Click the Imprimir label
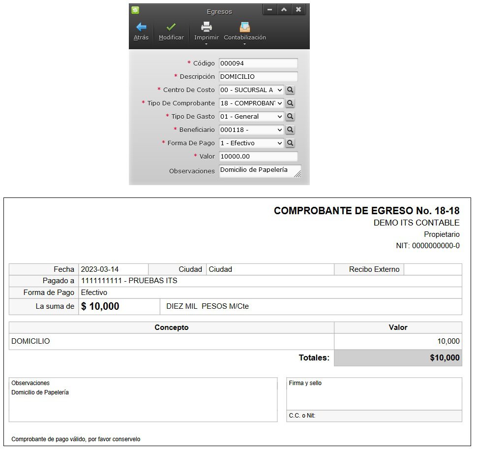Viewport: 477px width, 455px height. [206, 37]
